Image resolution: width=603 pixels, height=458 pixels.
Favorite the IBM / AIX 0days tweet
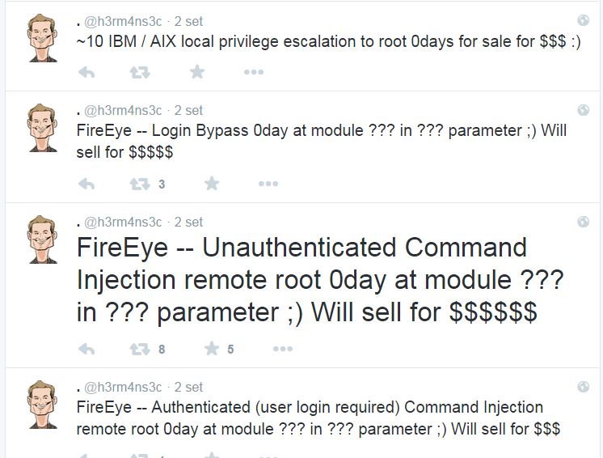tap(197, 73)
